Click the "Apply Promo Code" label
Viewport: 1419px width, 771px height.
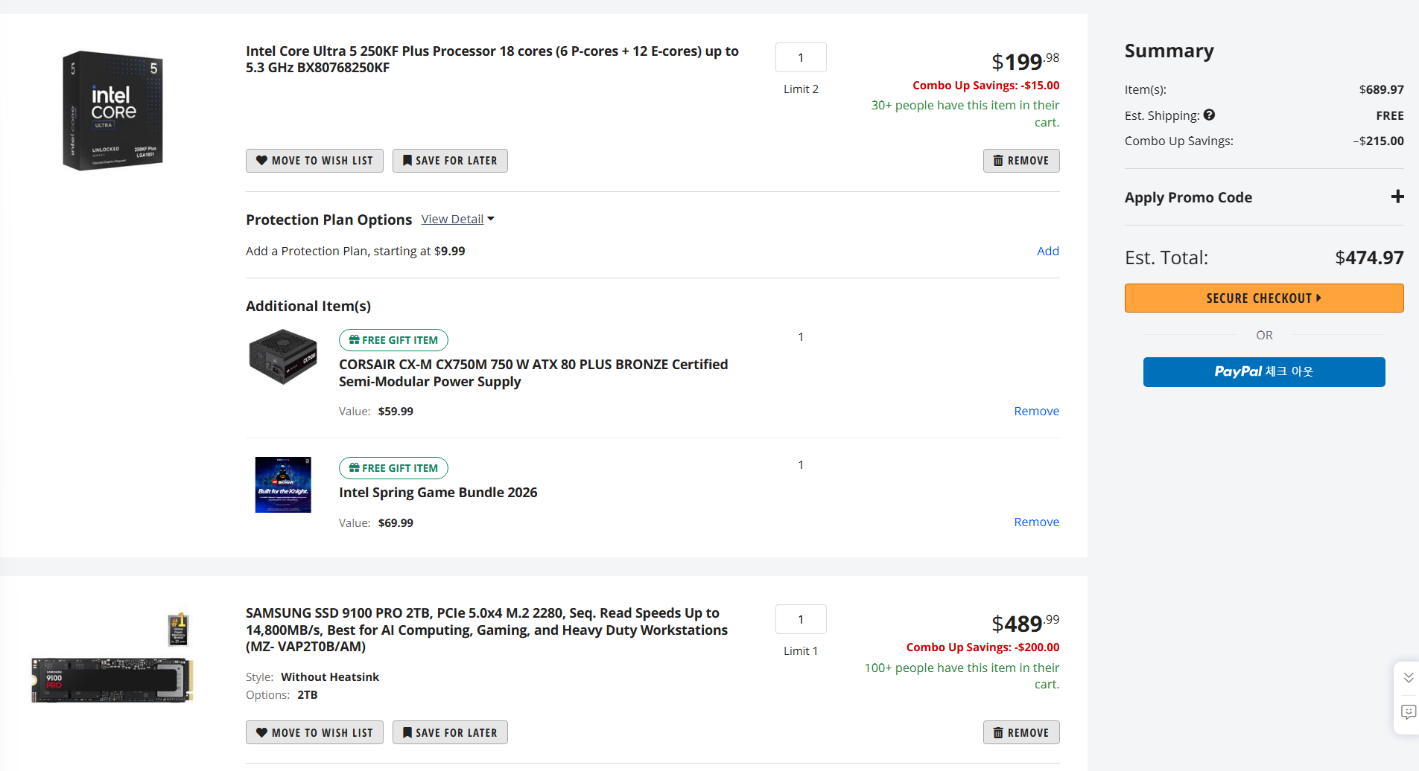pyautogui.click(x=1188, y=197)
